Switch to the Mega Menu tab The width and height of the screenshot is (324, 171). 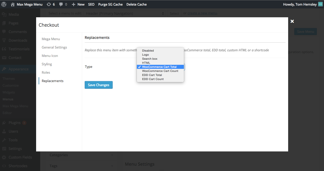51,39
